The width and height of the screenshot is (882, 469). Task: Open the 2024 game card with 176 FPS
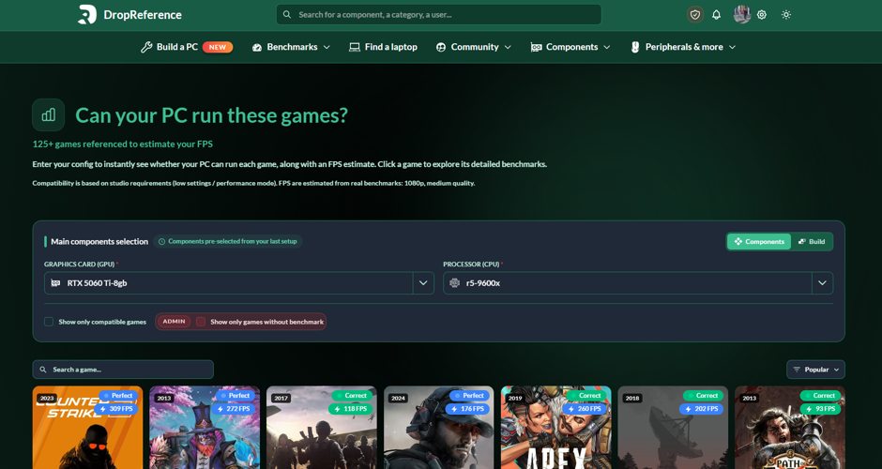pos(439,428)
